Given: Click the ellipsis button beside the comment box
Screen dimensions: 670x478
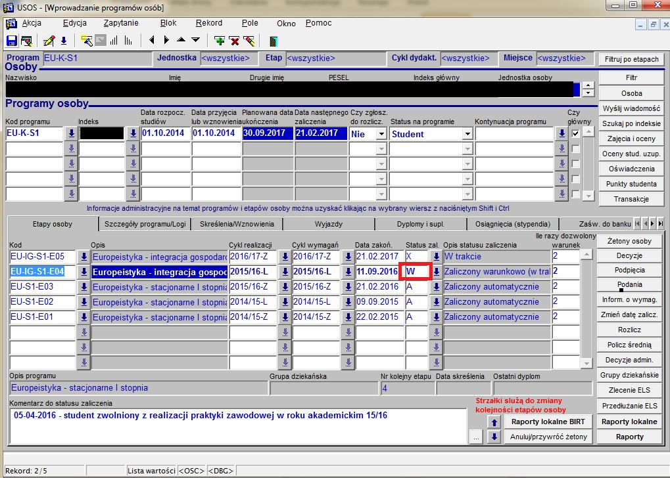Looking at the screenshot, I should [476, 437].
